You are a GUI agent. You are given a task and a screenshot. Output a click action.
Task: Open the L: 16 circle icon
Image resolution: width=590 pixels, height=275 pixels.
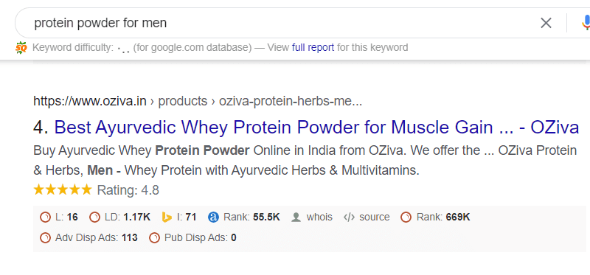click(45, 217)
